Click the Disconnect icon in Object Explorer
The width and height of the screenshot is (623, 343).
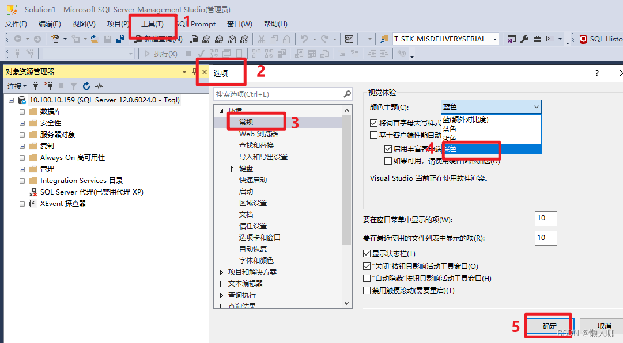[x=48, y=86]
